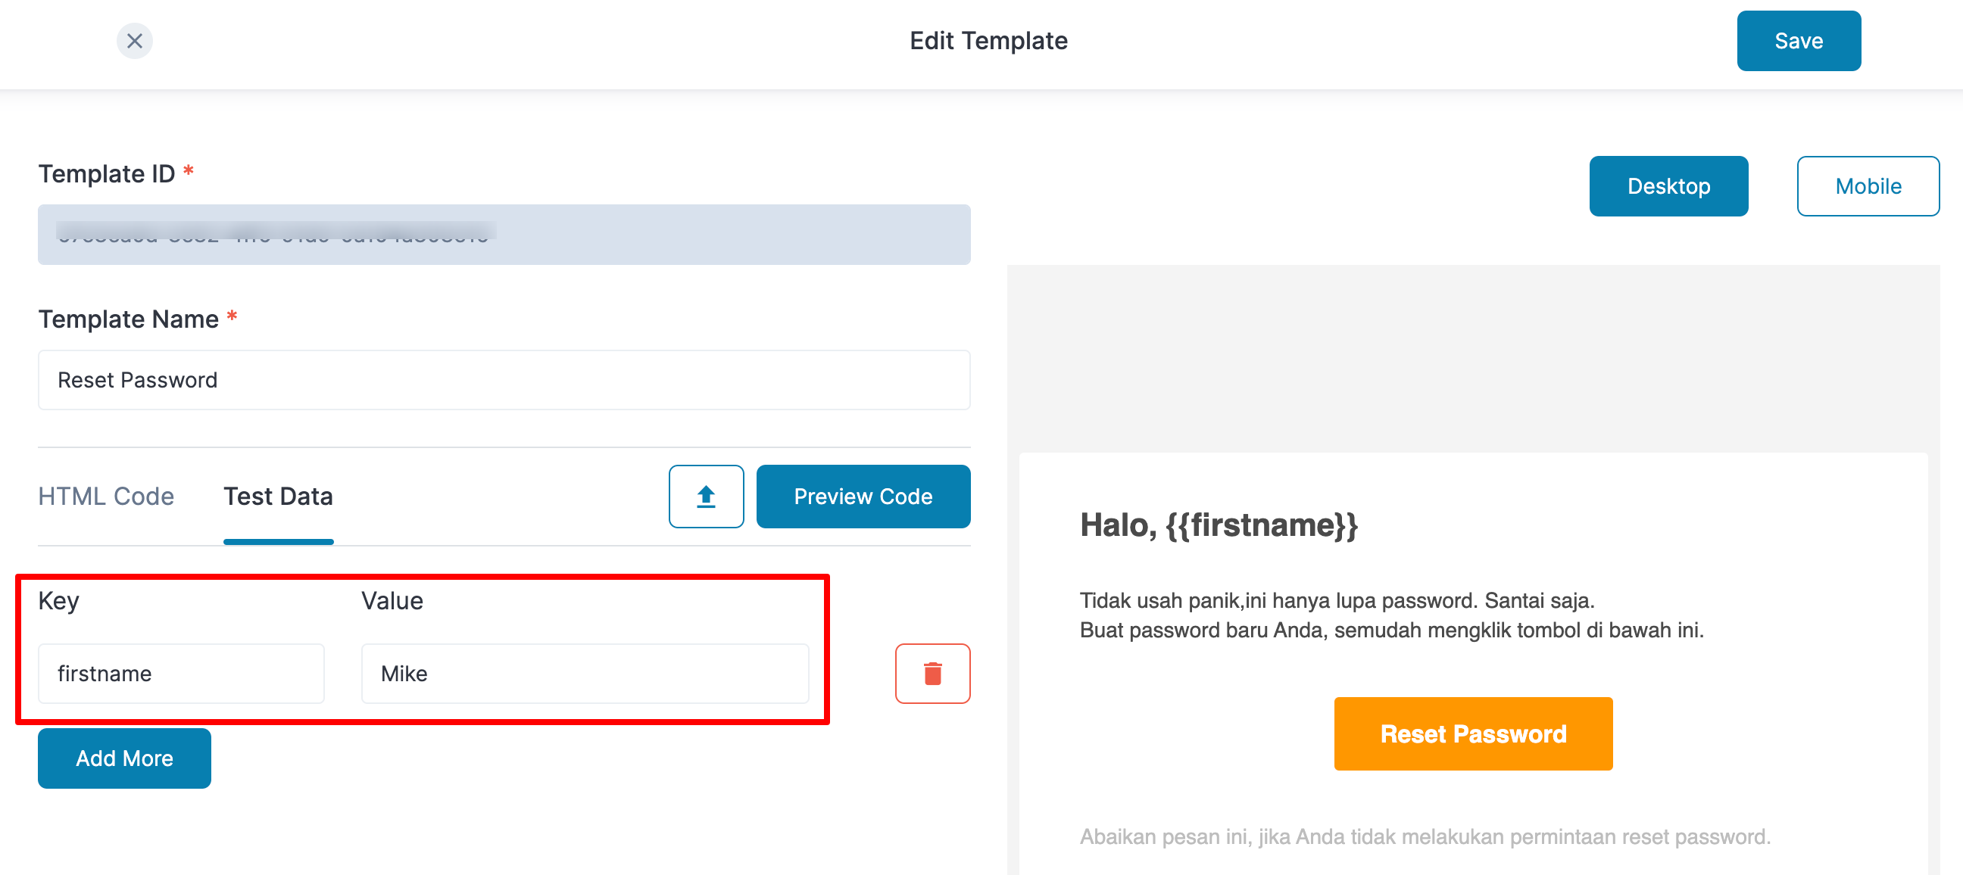
Task: Click the Template Name label
Action: pyautogui.click(x=128, y=319)
